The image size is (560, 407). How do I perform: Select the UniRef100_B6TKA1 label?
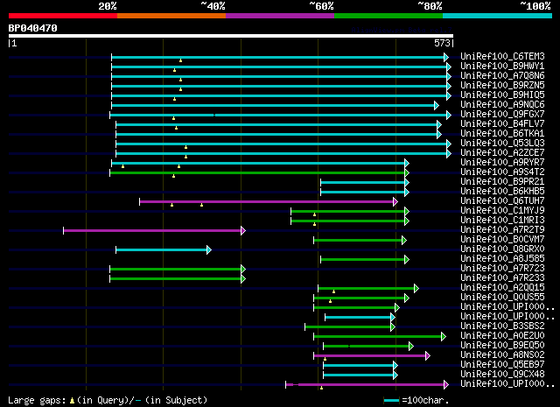(x=502, y=134)
